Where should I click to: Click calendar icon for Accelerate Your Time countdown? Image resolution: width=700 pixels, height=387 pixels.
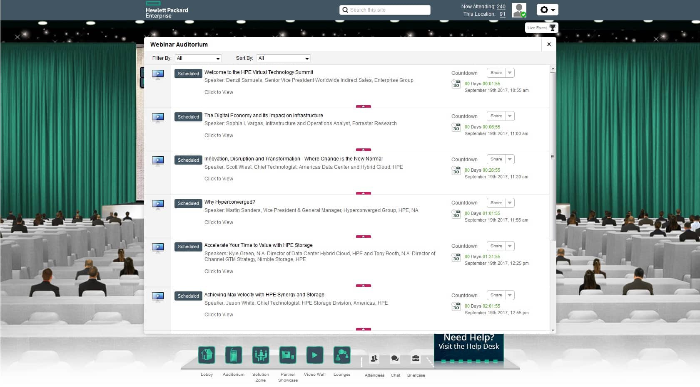(456, 257)
